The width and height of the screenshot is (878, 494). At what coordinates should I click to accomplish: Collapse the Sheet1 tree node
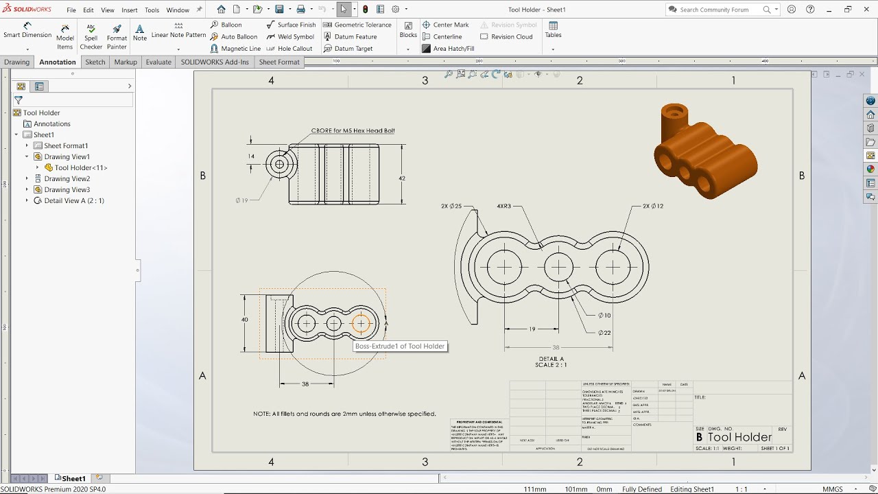coord(16,134)
